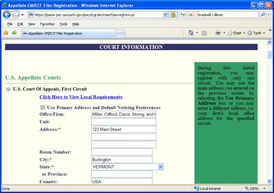Click the security padlock icon in address bar
This screenshot has height=193, width=274.
[173, 15]
